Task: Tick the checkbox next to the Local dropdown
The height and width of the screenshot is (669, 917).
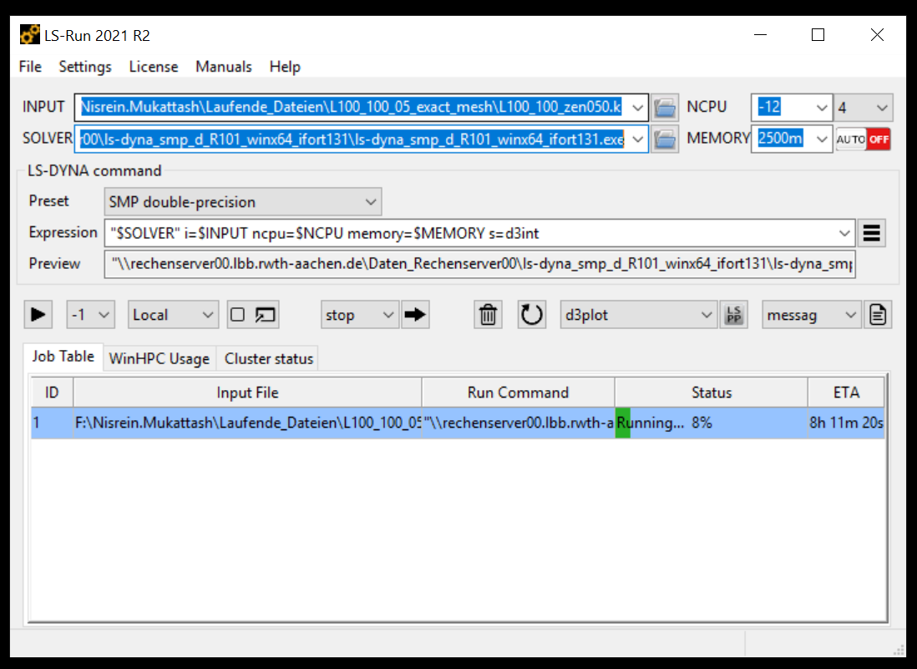Action: 237,315
